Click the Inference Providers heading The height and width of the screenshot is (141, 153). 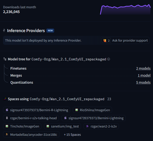point(26,31)
